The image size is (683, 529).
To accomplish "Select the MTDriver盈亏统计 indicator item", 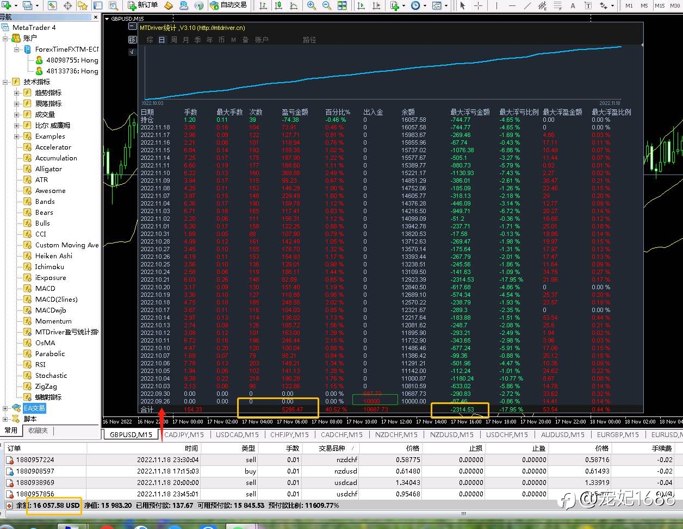I will (x=66, y=332).
